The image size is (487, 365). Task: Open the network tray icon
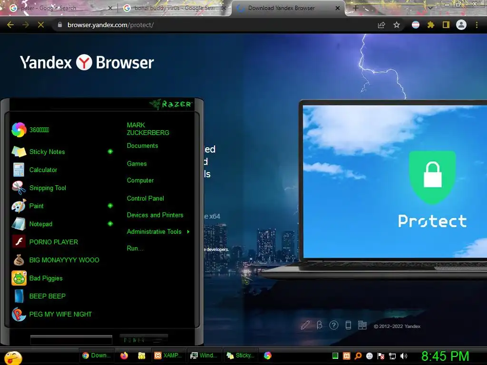(392, 356)
